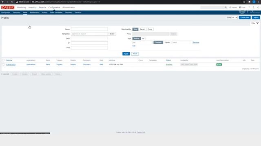
Task: Set Monitored by to Server
Action: pos(142,29)
